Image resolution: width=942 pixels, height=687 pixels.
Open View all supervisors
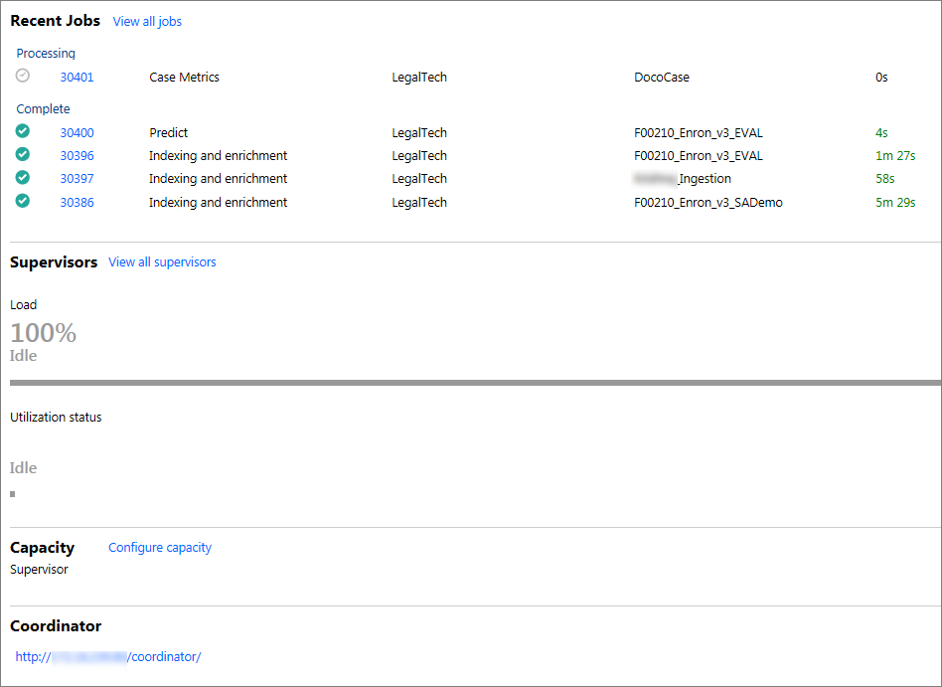pyautogui.click(x=162, y=261)
